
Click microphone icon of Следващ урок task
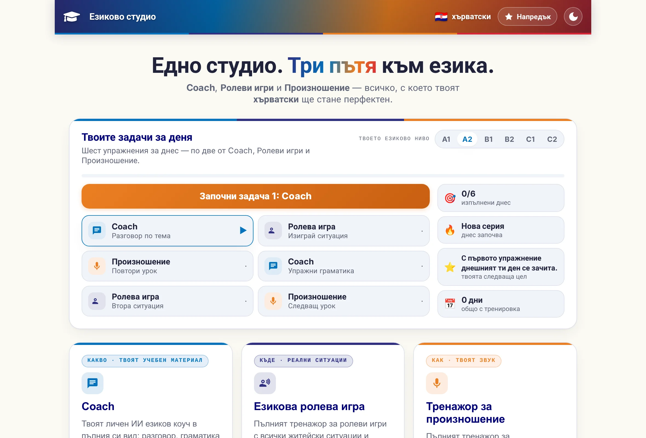273,301
